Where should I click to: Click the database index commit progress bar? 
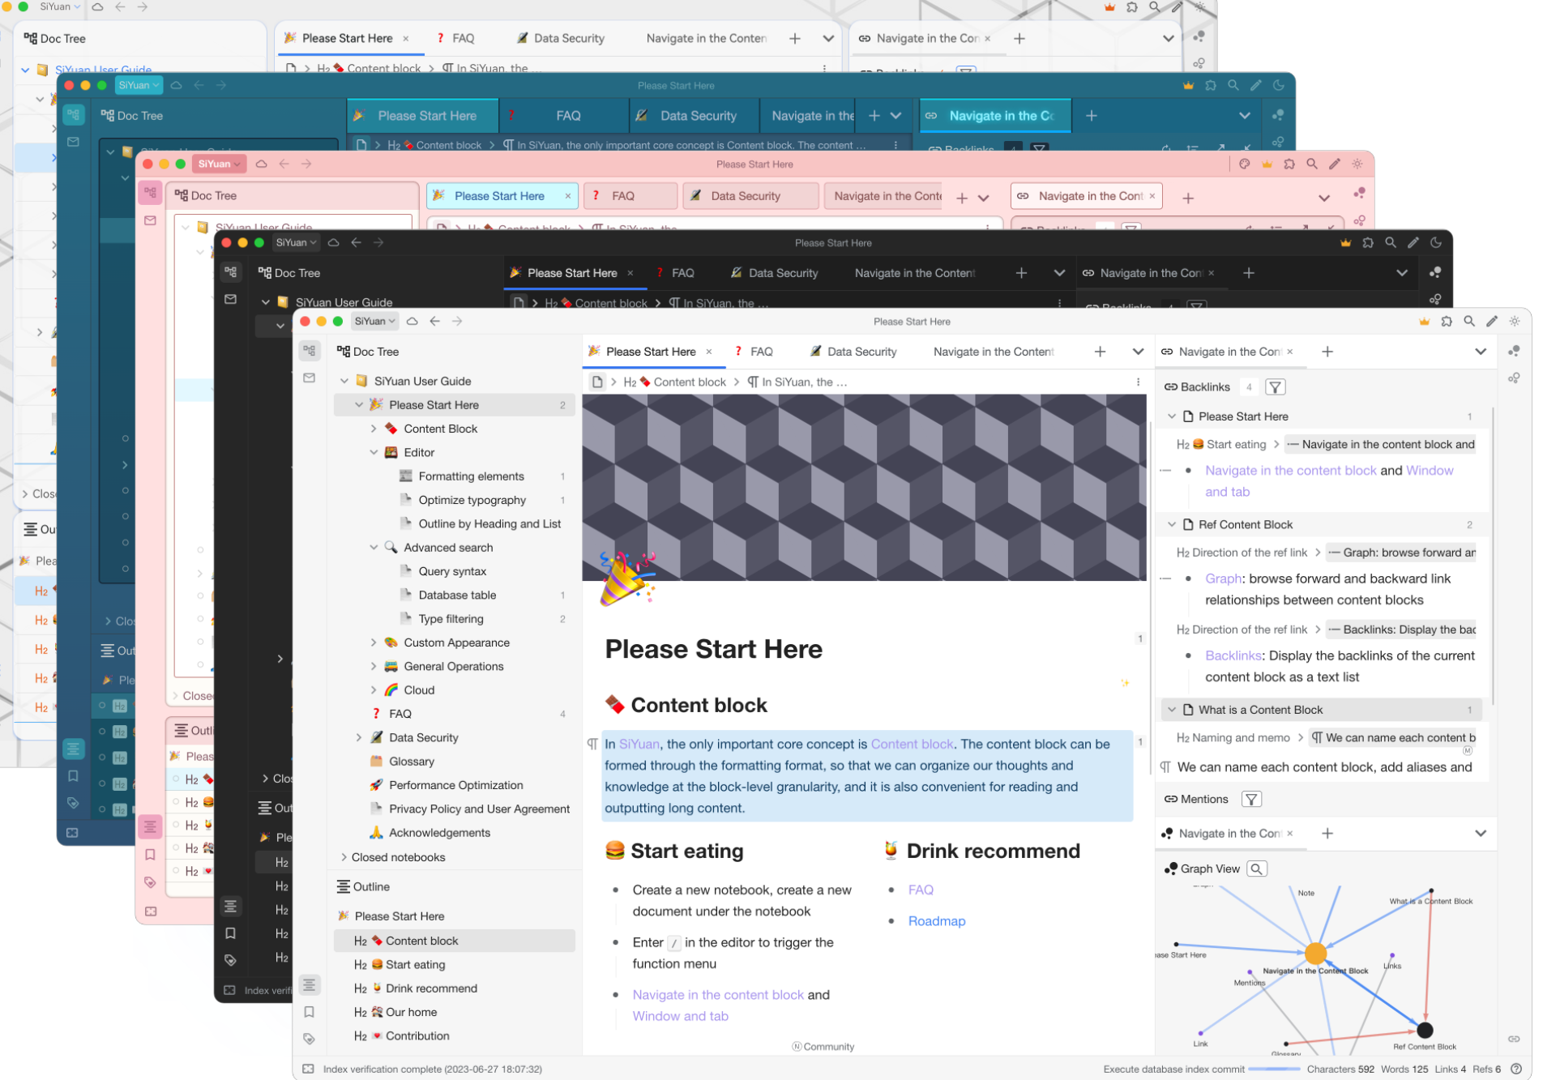[x=1275, y=1069]
